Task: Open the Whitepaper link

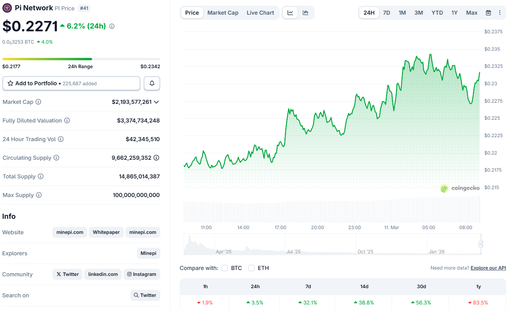Action: [x=106, y=232]
